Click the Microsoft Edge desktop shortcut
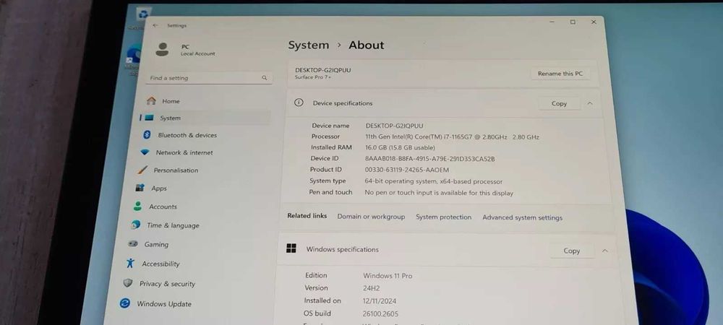The width and height of the screenshot is (723, 325). point(134,53)
